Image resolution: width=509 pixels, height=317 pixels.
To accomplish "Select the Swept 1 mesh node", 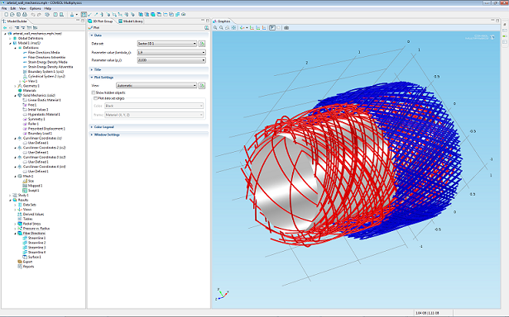I will click(33, 191).
